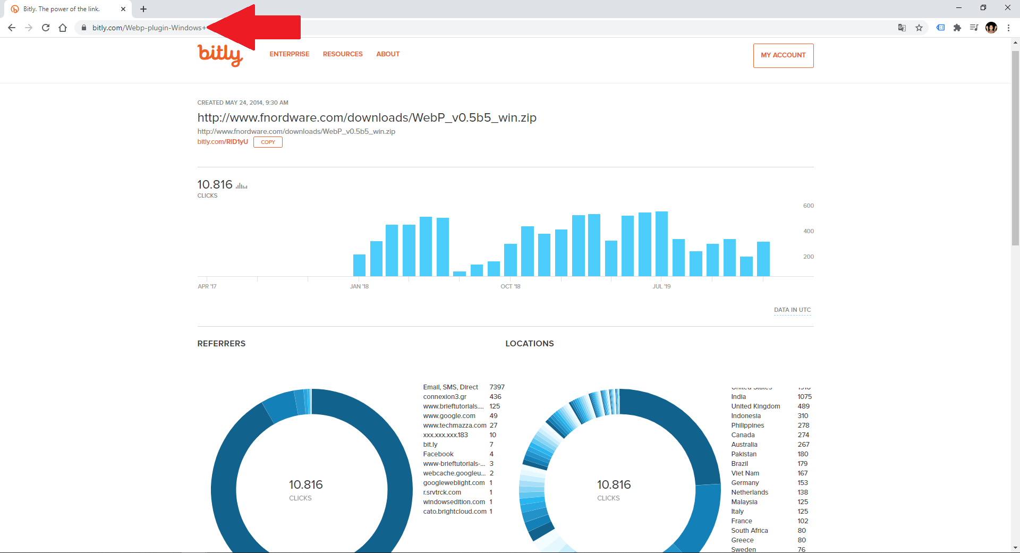The height and width of the screenshot is (553, 1020).
Task: Select Italy location row
Action: [769, 512]
